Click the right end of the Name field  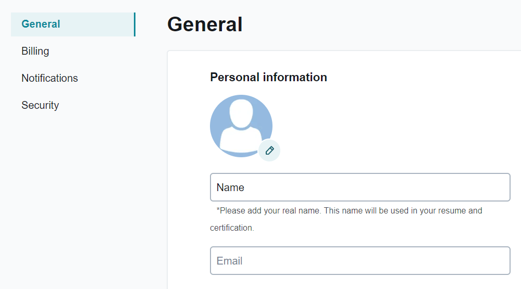click(x=500, y=187)
